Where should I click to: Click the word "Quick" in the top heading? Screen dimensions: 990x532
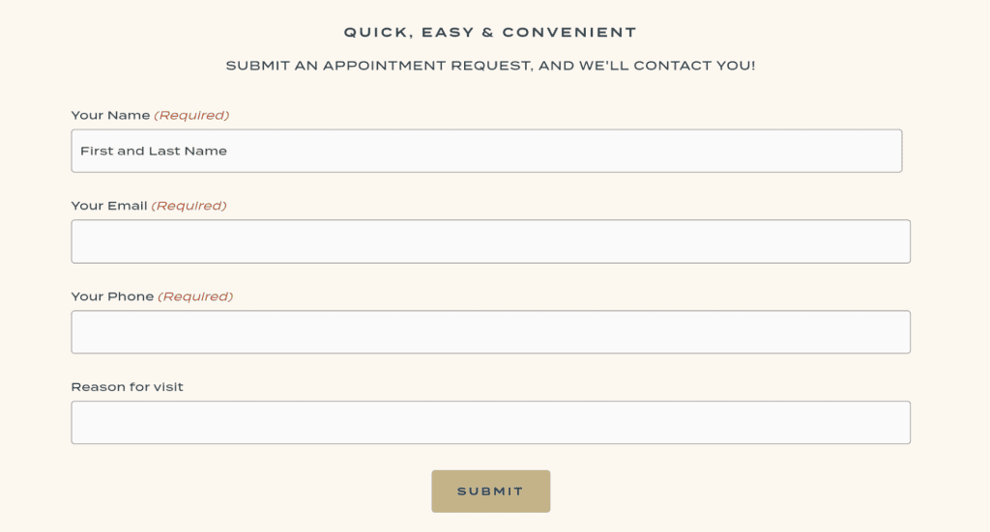374,33
